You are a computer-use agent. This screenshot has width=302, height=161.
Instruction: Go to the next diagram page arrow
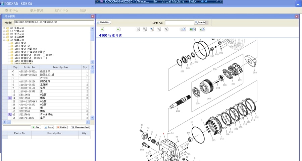118,29
